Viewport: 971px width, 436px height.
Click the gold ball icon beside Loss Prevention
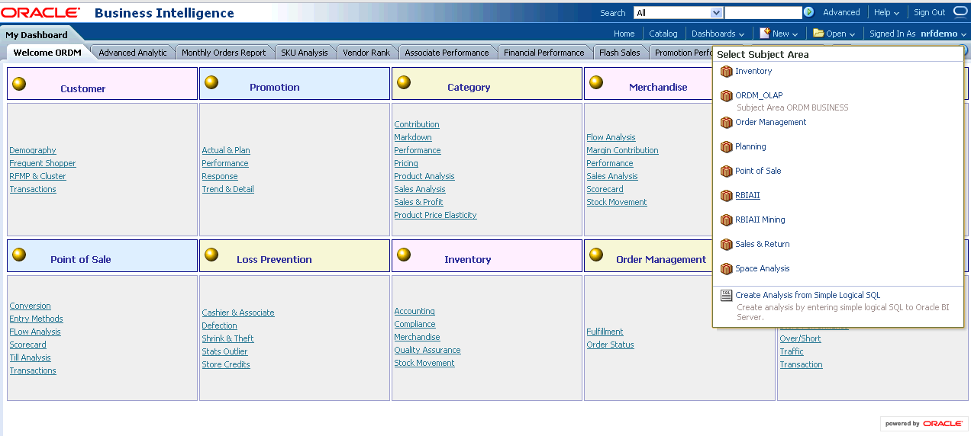coord(211,255)
